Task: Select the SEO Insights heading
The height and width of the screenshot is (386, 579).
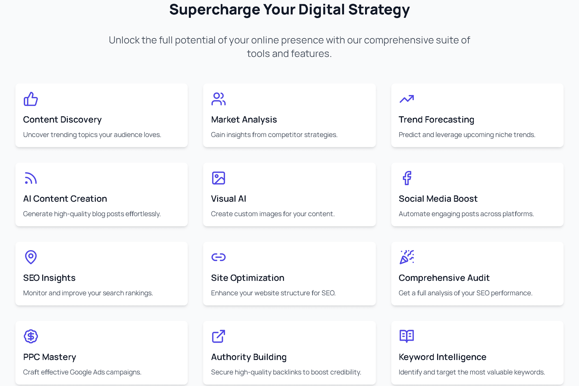Action: 49,278
